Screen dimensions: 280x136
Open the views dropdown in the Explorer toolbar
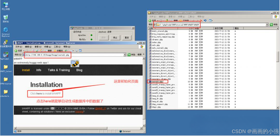coord(211,21)
